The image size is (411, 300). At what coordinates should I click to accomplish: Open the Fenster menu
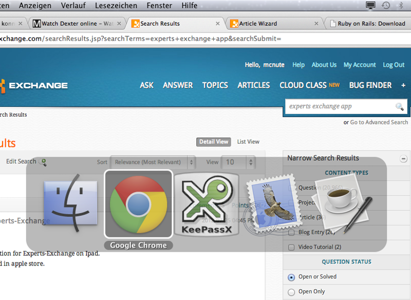click(159, 6)
